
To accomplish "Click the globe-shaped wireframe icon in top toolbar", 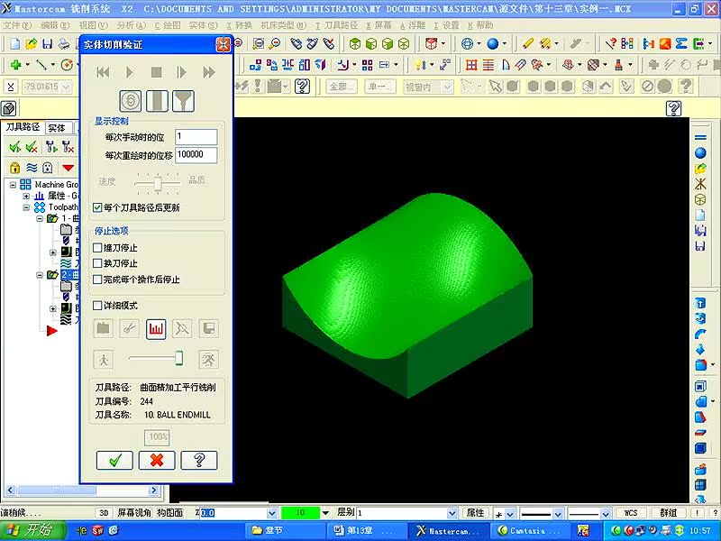I will 467,43.
